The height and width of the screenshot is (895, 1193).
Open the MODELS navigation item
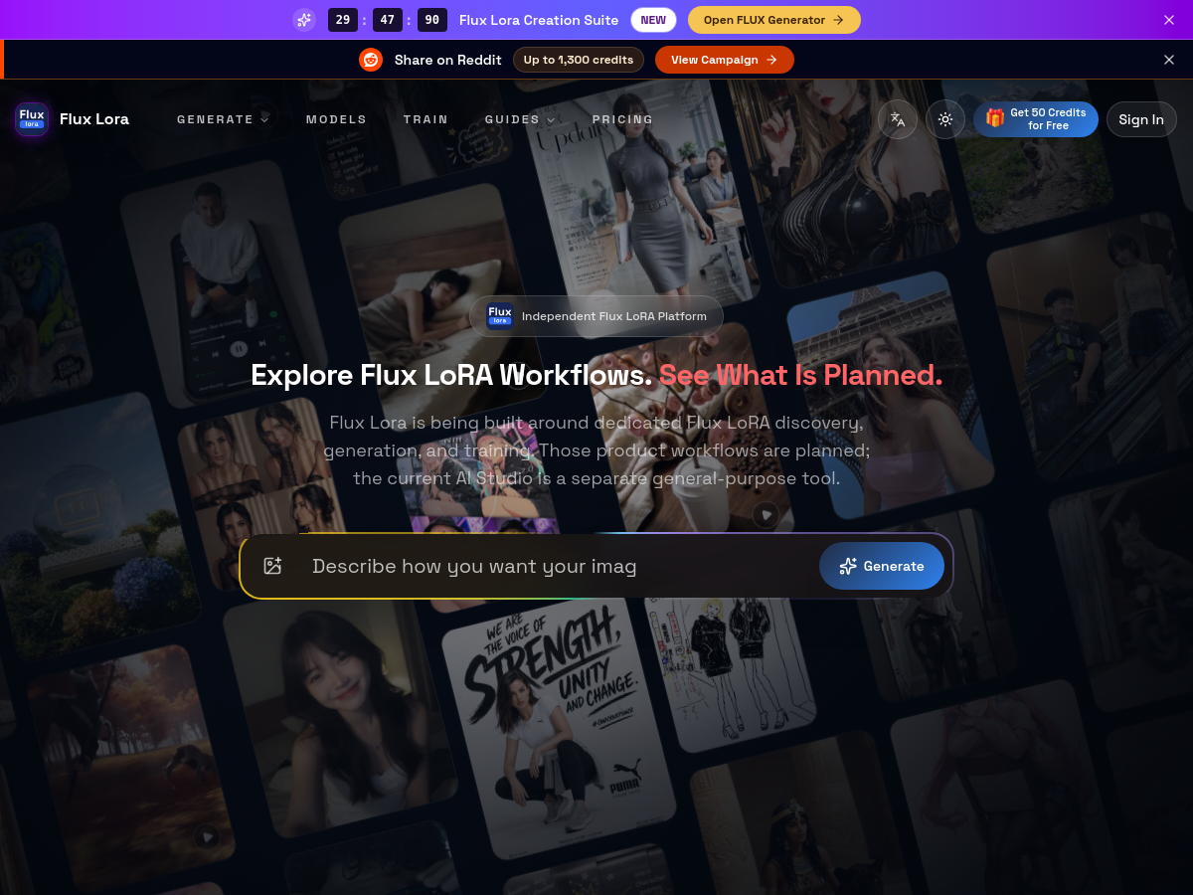tap(336, 119)
